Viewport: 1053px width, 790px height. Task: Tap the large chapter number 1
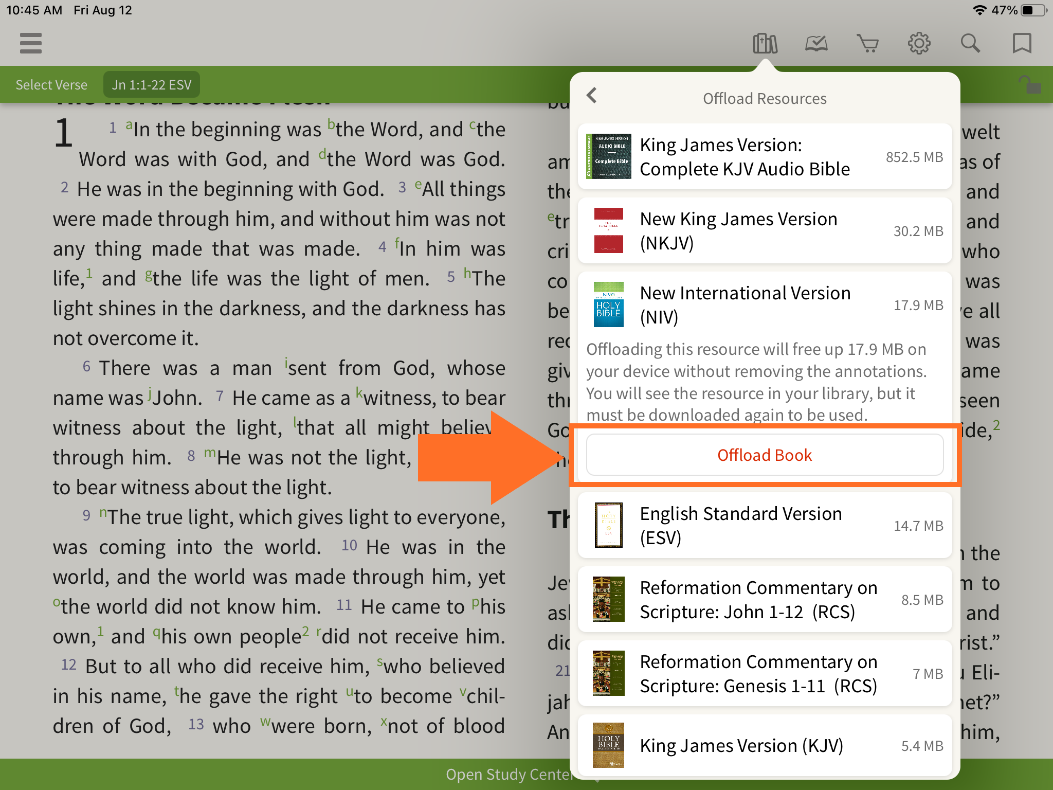click(x=64, y=133)
